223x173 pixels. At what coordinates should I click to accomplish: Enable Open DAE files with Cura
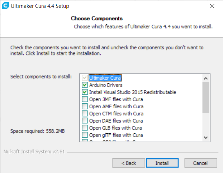point(85,121)
